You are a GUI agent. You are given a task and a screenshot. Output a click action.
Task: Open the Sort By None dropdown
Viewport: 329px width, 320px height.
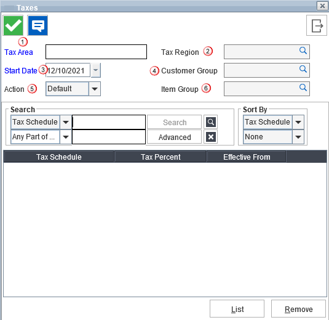pos(298,137)
